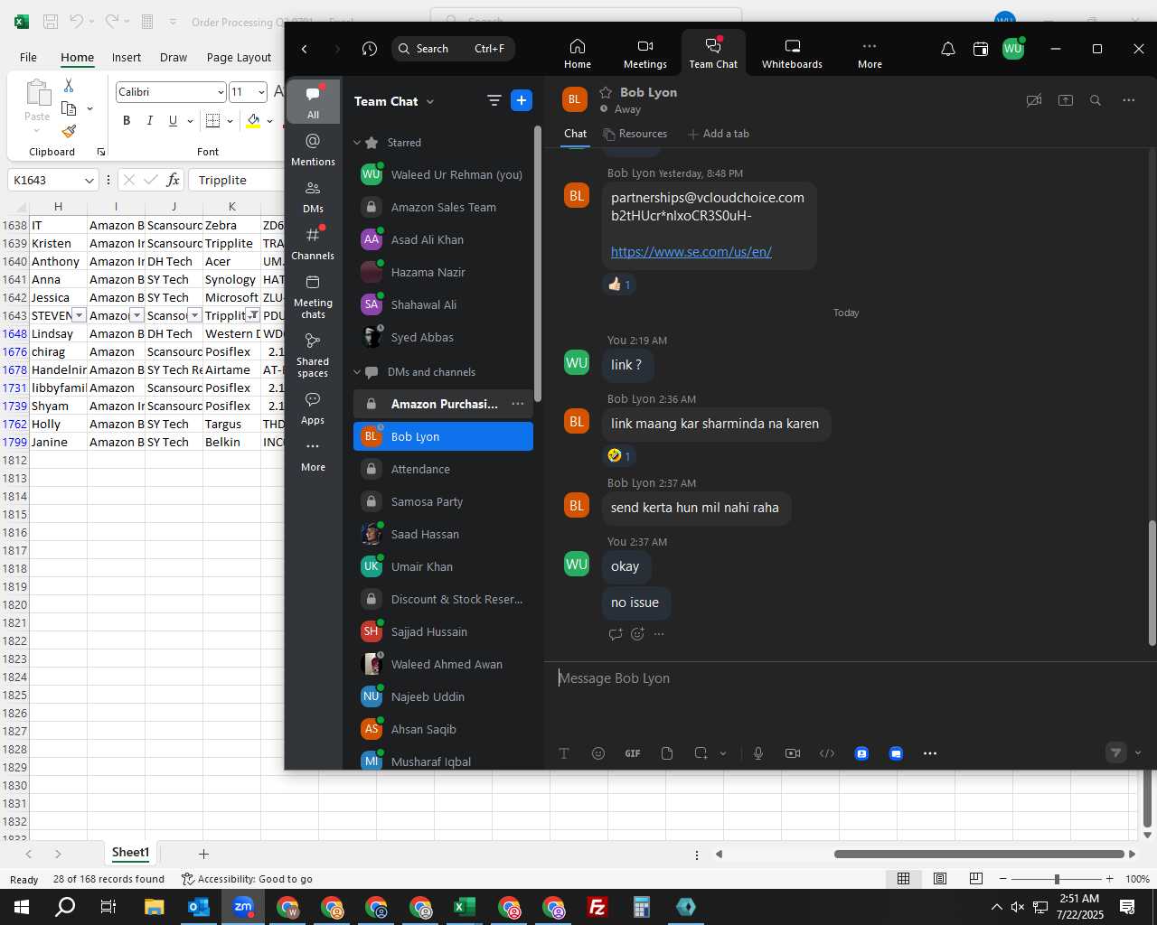Open Name Box dropdown K1643
The height and width of the screenshot is (925, 1157).
point(89,181)
